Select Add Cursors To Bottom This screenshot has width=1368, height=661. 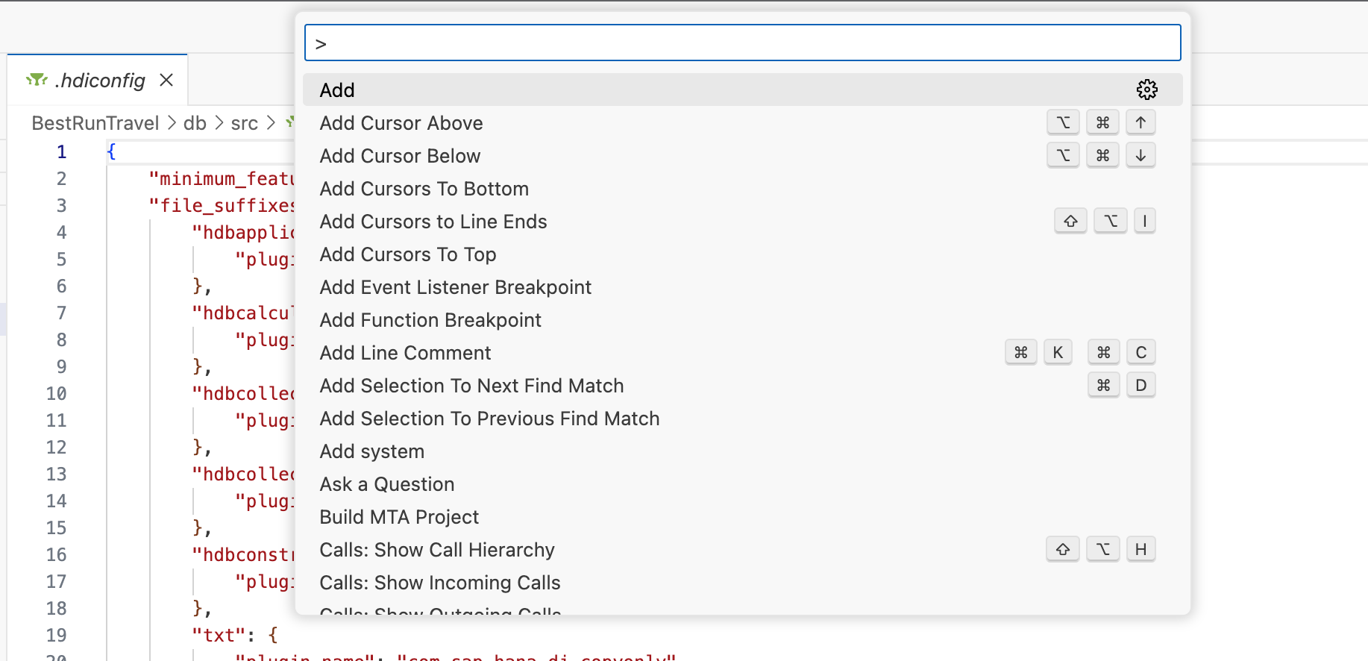742,188
